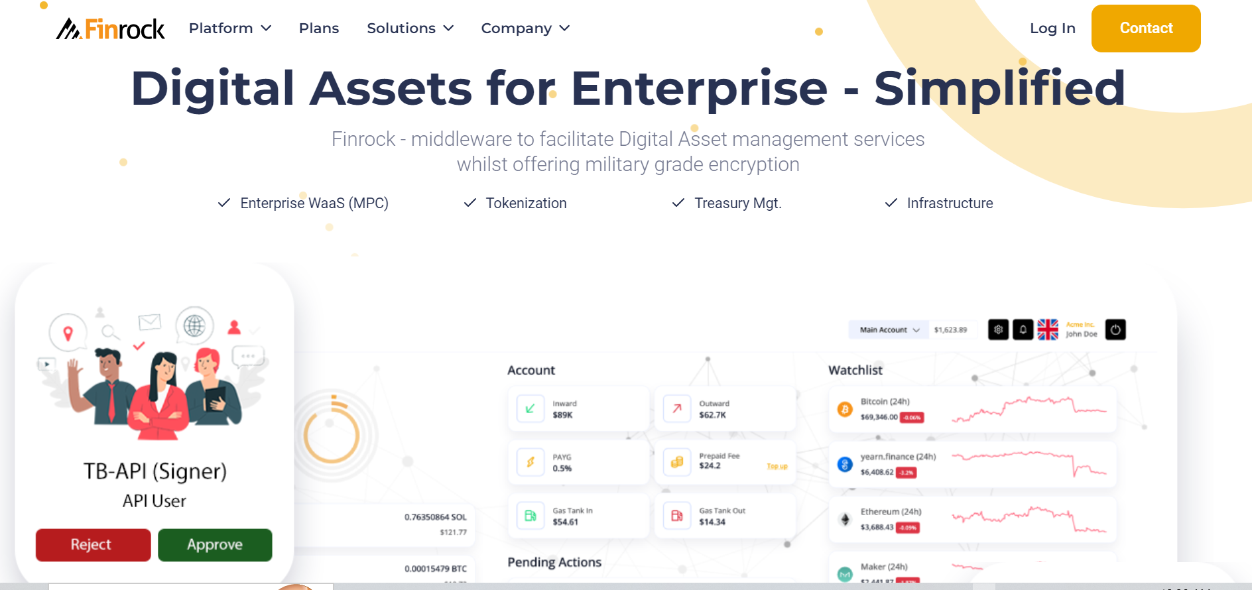
Task: Click the 0.00015479 BTC balance
Action: click(x=436, y=569)
